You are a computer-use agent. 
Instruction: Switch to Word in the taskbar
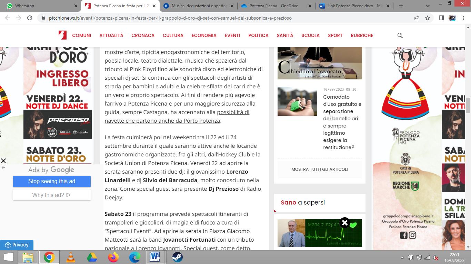(x=155, y=257)
